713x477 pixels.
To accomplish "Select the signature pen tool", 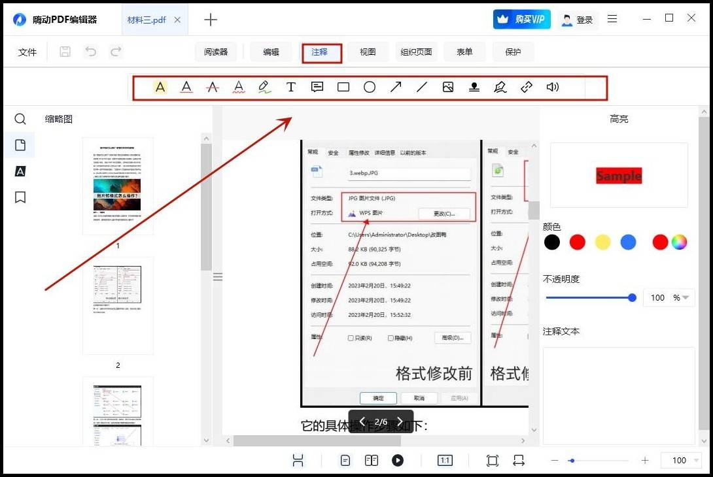I will [500, 87].
